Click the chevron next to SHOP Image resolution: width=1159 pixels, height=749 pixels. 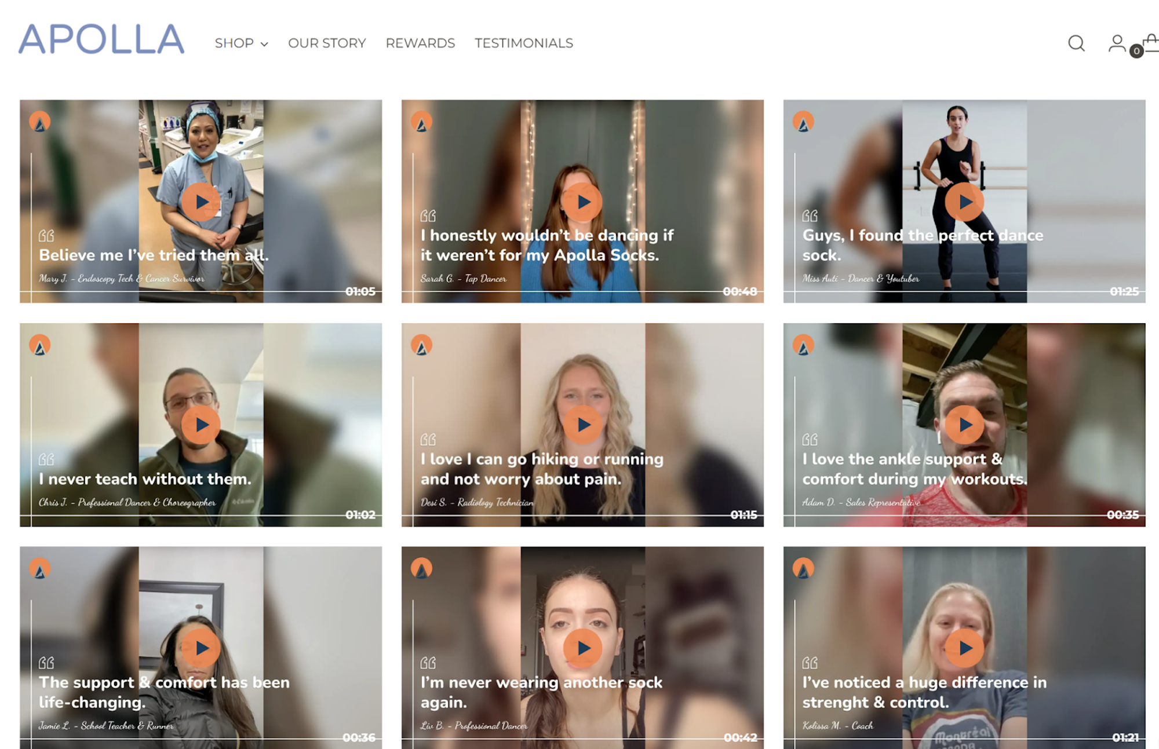coord(264,44)
